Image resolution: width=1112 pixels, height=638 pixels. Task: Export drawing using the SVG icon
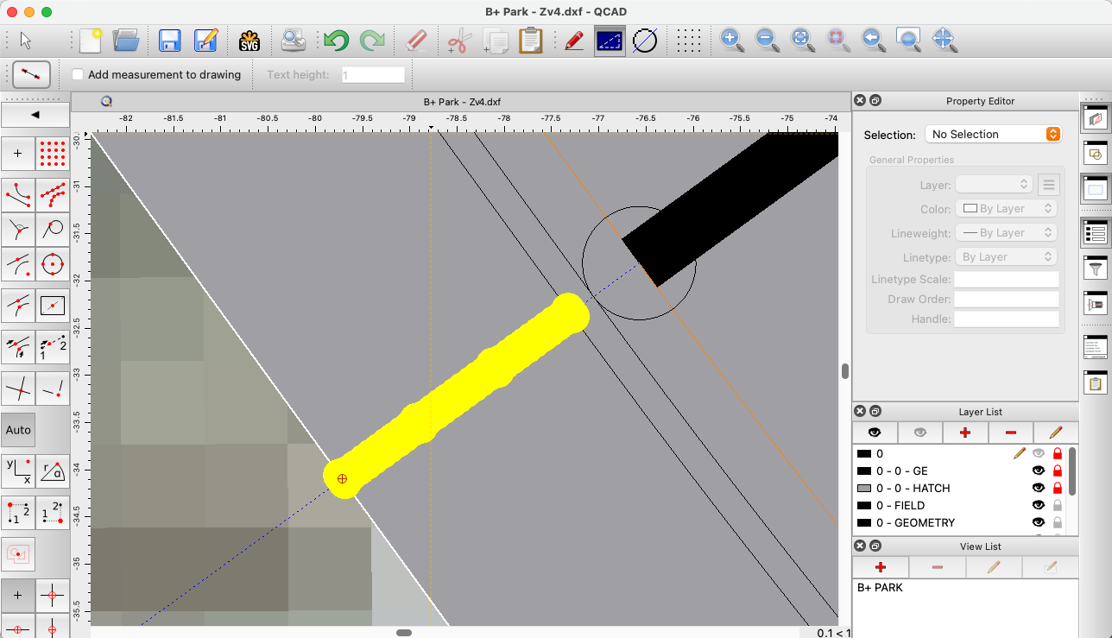250,41
